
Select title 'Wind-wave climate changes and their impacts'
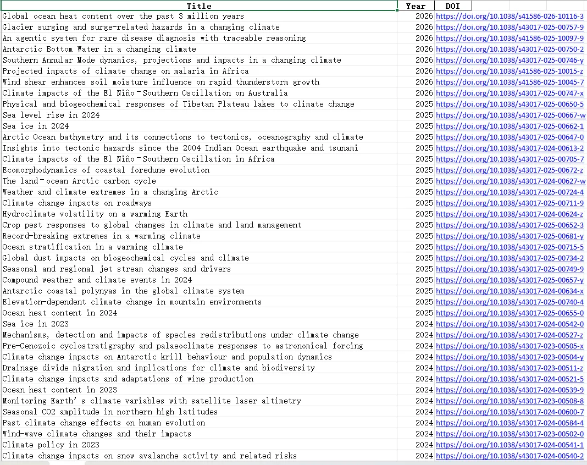(x=97, y=434)
